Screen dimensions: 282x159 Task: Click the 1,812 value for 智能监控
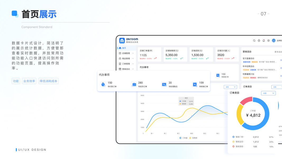tap(256, 142)
